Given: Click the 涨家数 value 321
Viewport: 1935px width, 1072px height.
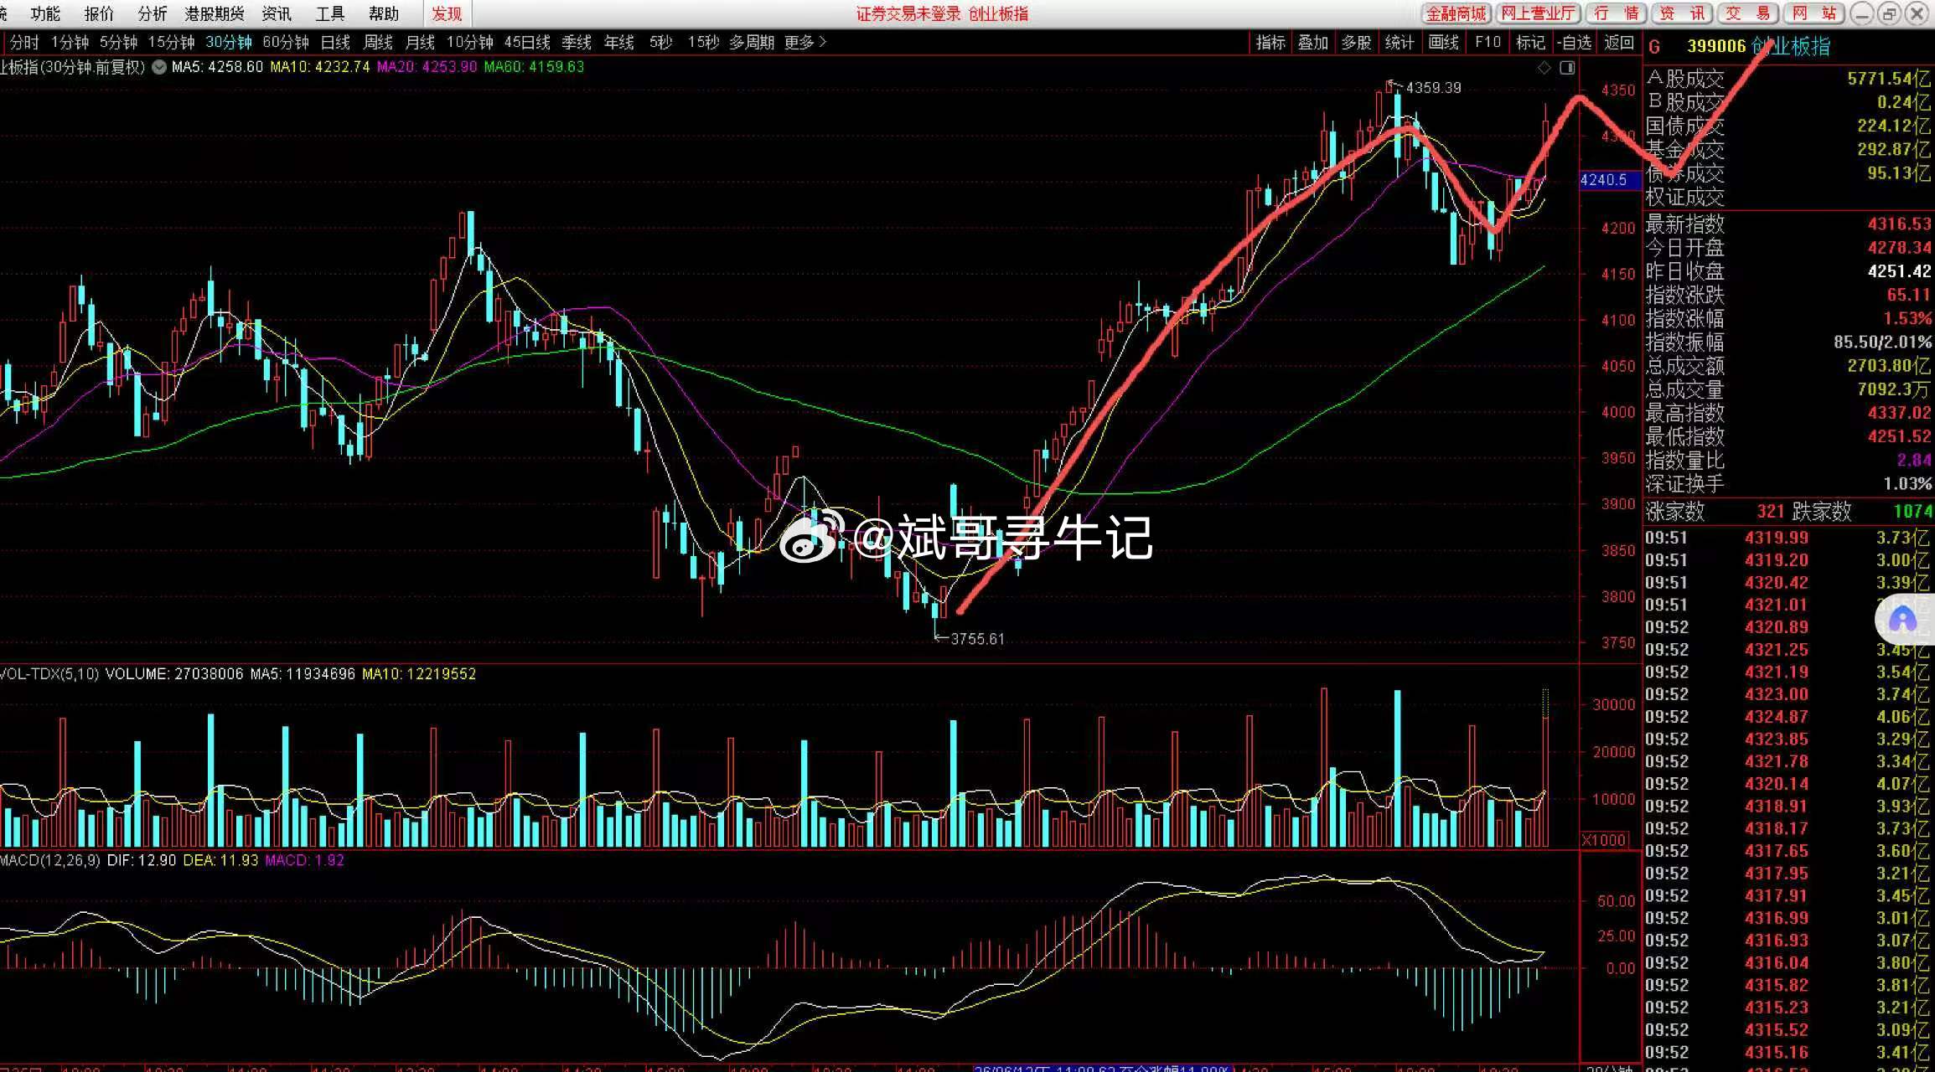Looking at the screenshot, I should pyautogui.click(x=1771, y=511).
